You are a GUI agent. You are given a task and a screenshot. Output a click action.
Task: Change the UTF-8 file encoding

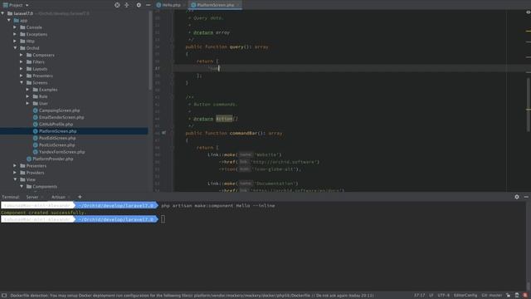[x=444, y=296]
